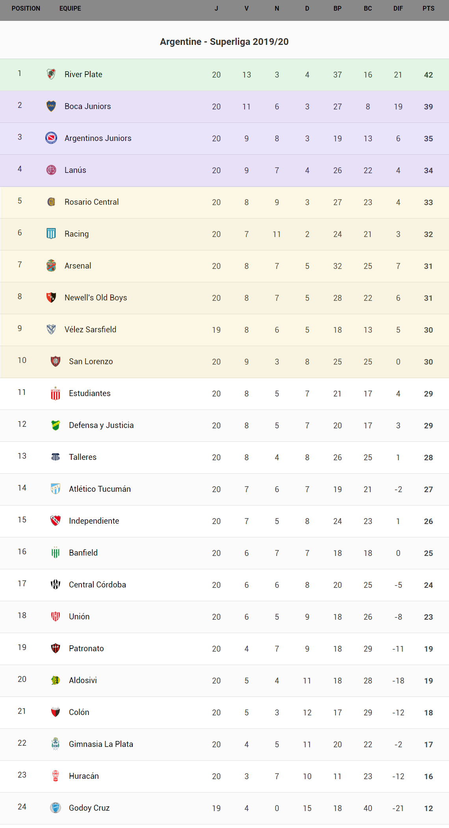Screen dimensions: 449x828
Task: Click the Newell's Old Boys crest
Action: point(51,297)
